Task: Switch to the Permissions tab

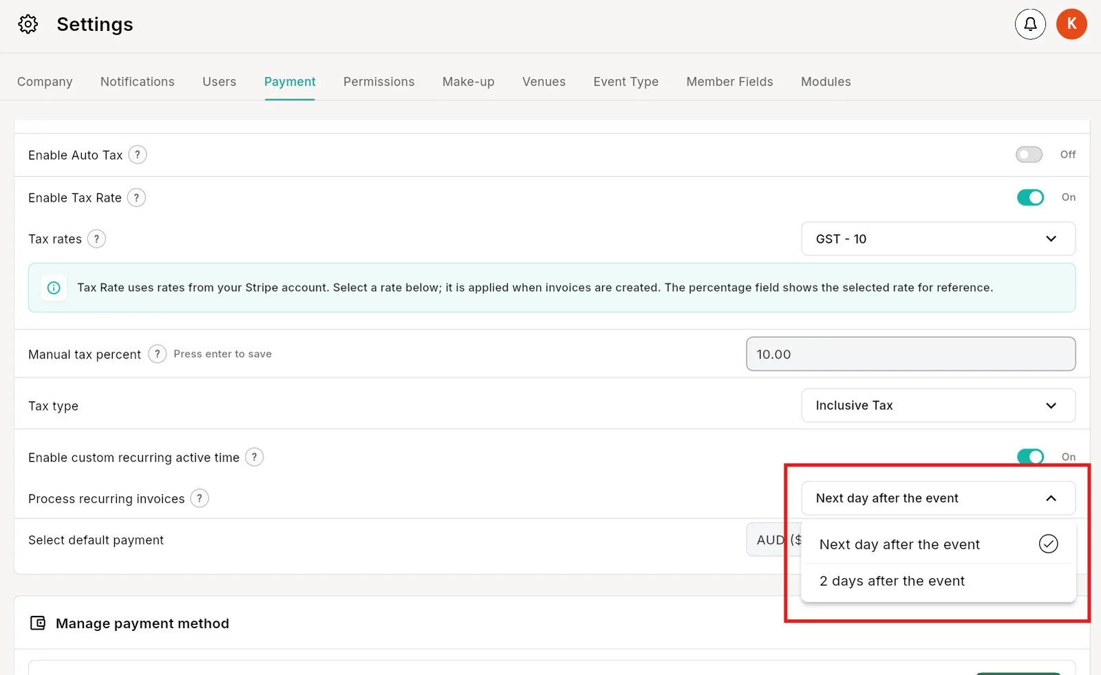Action: tap(379, 81)
